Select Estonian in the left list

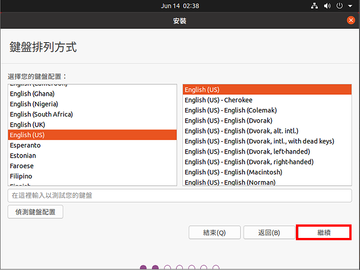(x=23, y=155)
